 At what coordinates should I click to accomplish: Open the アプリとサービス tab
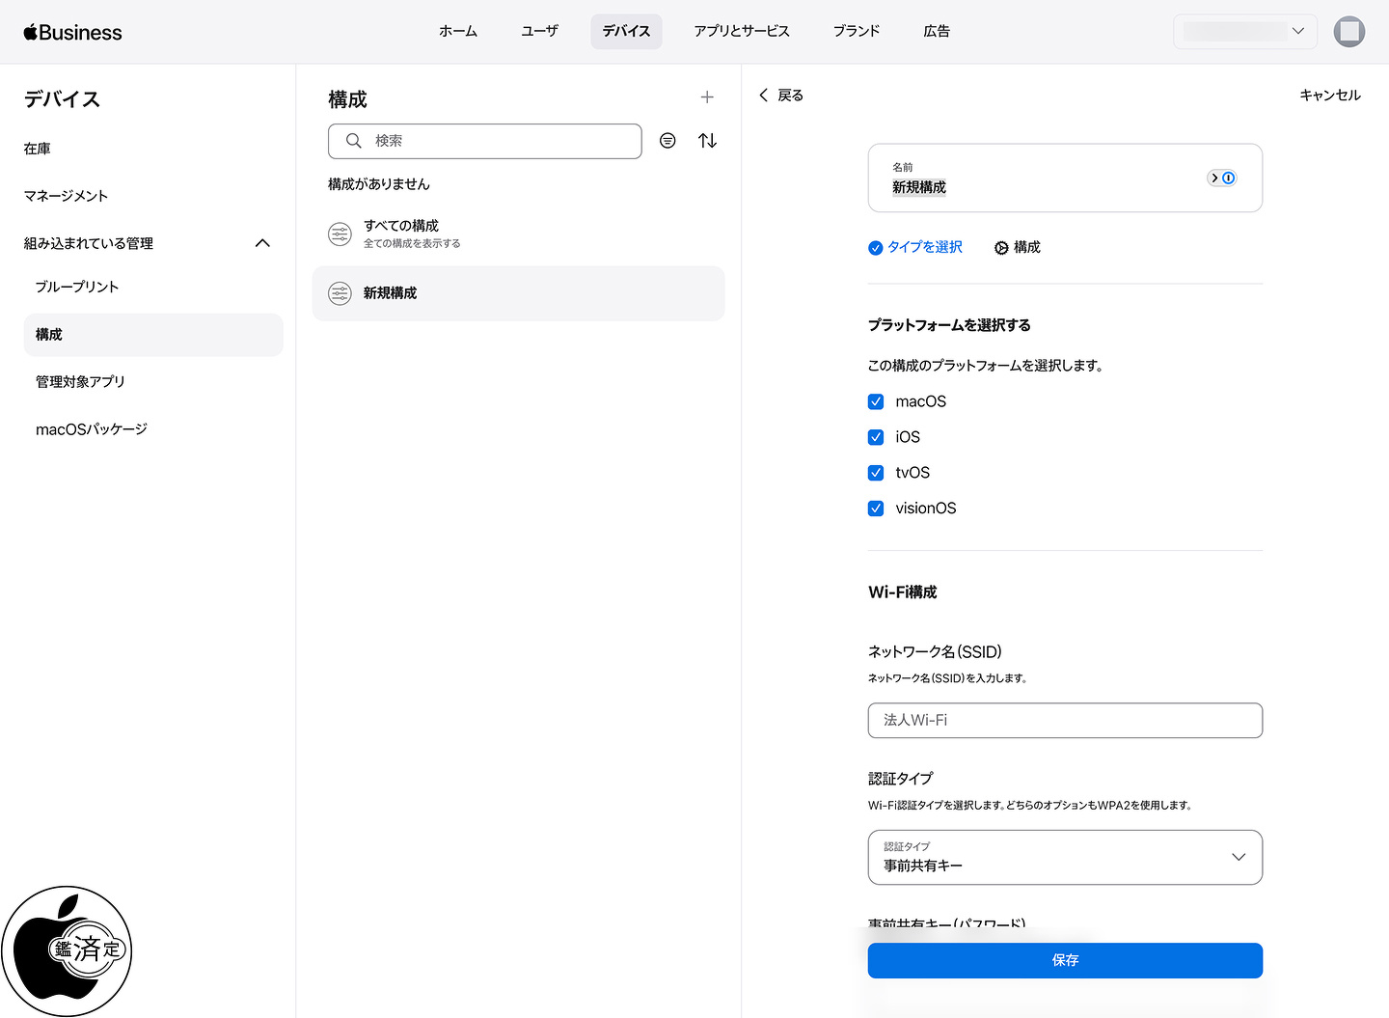click(x=741, y=32)
